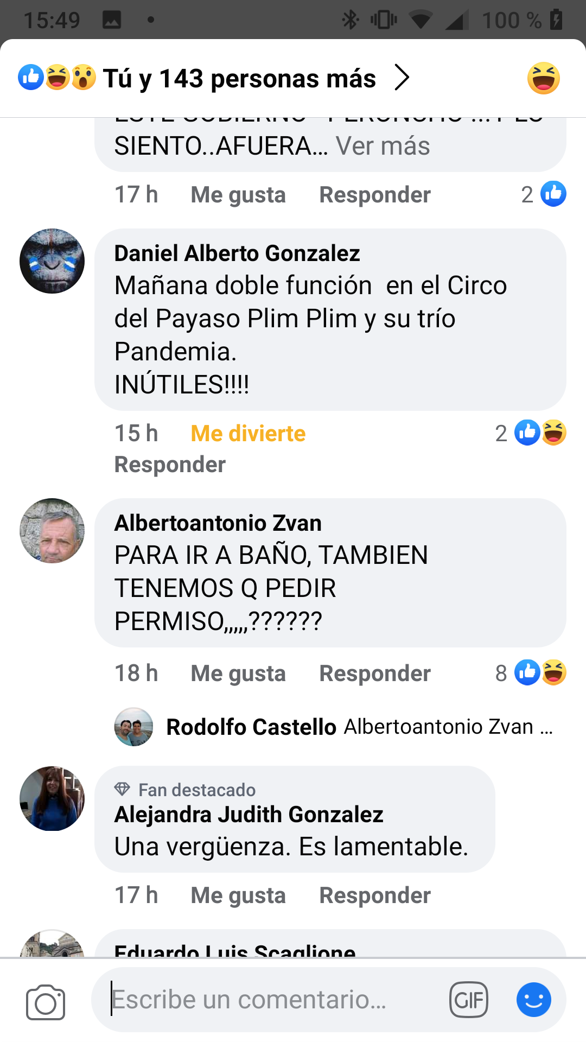Reply to Daniel Alberto Gonzalez's comment
The height and width of the screenshot is (1042, 586).
(170, 465)
